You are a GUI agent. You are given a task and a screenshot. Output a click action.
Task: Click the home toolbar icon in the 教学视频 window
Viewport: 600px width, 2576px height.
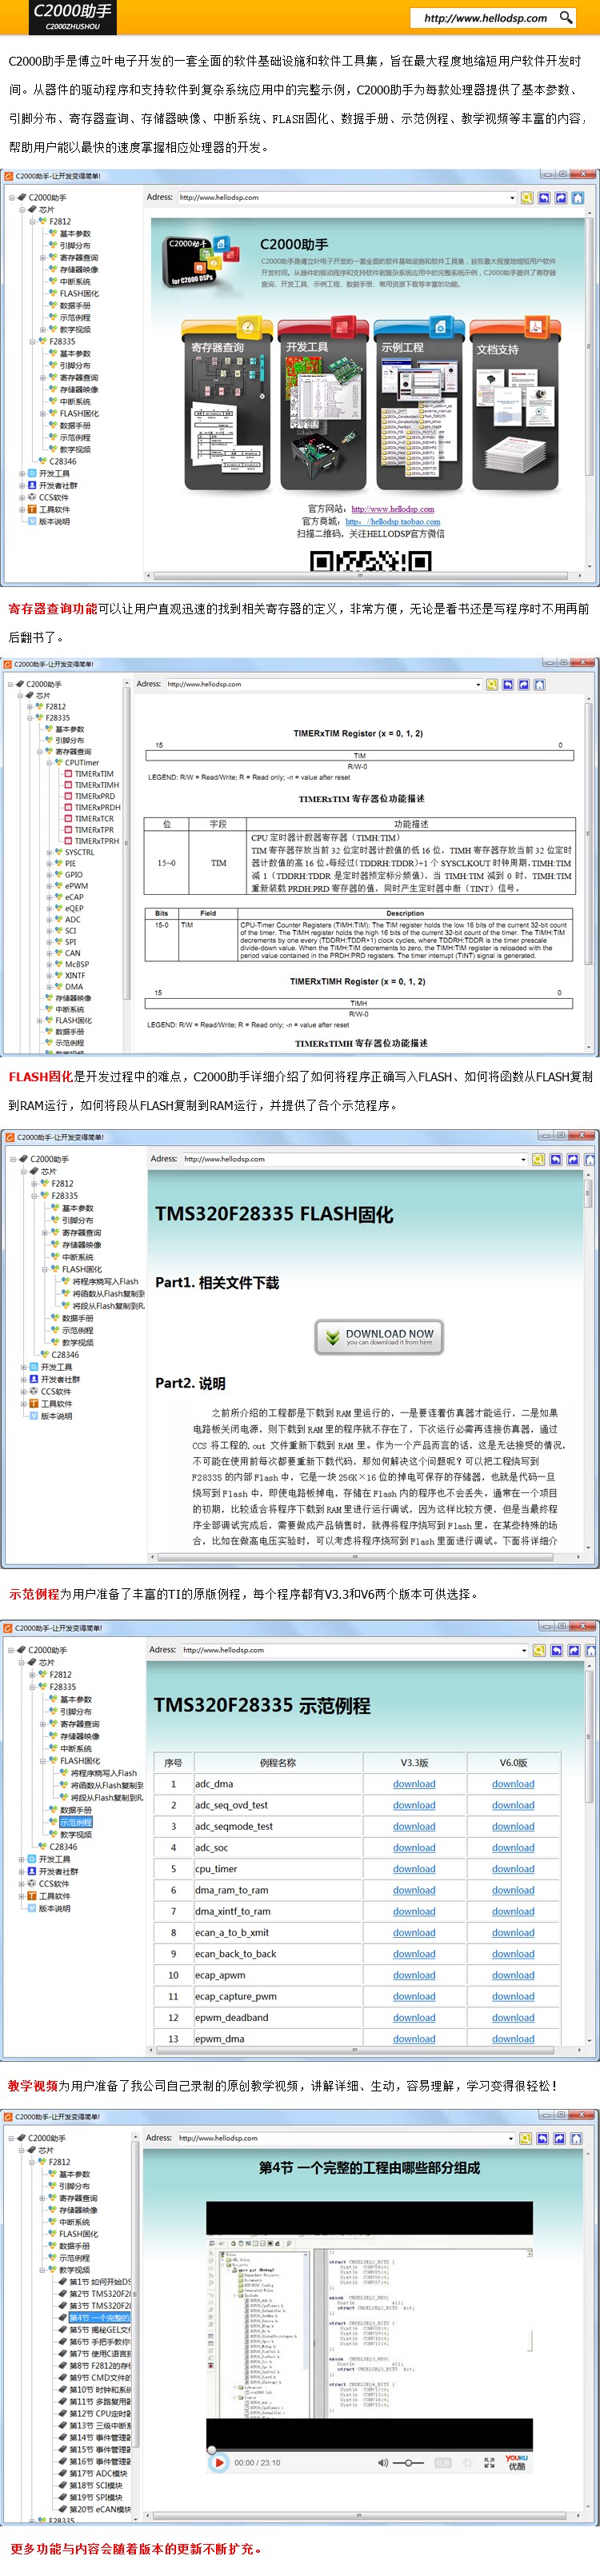[575, 2139]
